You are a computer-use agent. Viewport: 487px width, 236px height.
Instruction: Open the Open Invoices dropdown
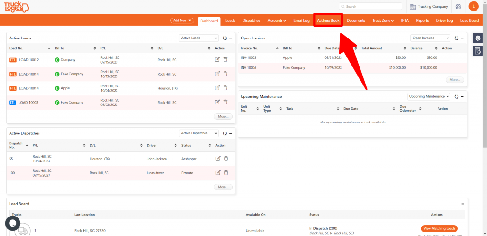point(430,38)
